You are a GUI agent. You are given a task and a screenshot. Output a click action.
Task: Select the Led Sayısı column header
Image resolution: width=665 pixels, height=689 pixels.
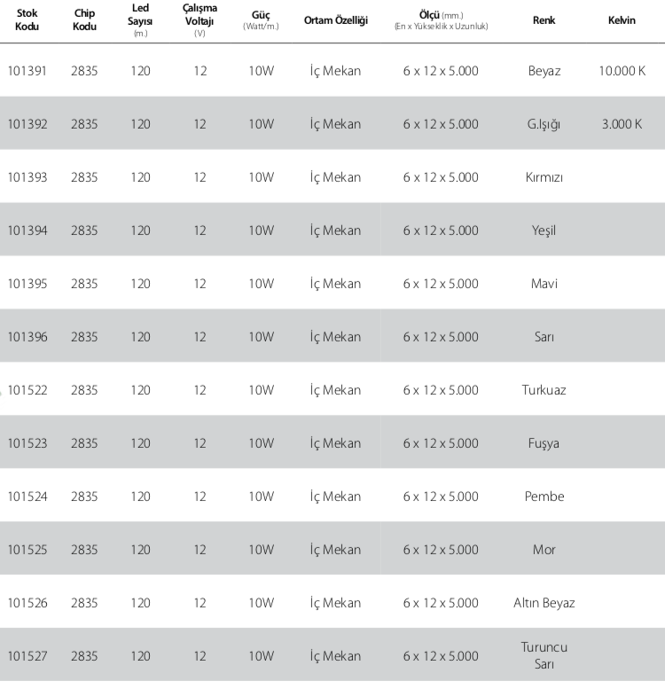(140, 20)
